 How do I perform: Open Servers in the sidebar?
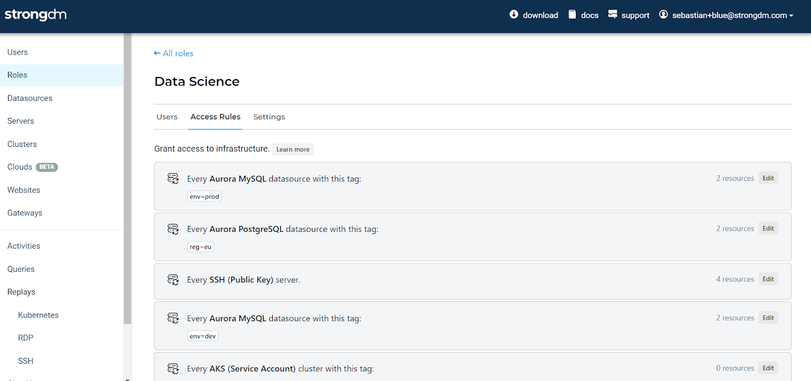[x=61, y=121]
